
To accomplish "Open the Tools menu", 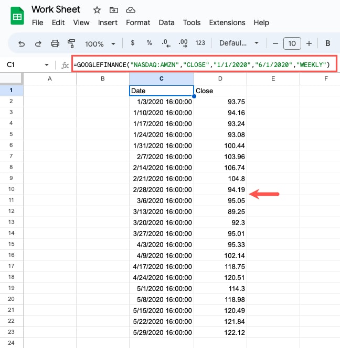I will click(192, 23).
